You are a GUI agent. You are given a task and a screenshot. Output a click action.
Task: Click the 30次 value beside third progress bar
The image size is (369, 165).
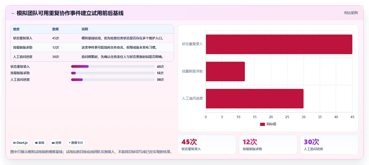(160, 80)
